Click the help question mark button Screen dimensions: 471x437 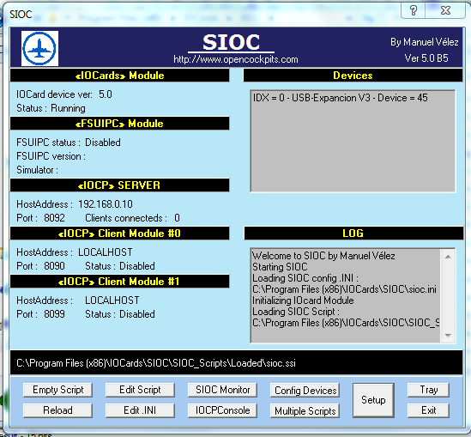[414, 11]
